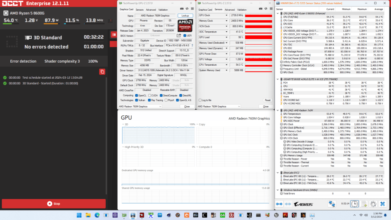Open hamburger menu in left GPU-Z window

pos(192,9)
